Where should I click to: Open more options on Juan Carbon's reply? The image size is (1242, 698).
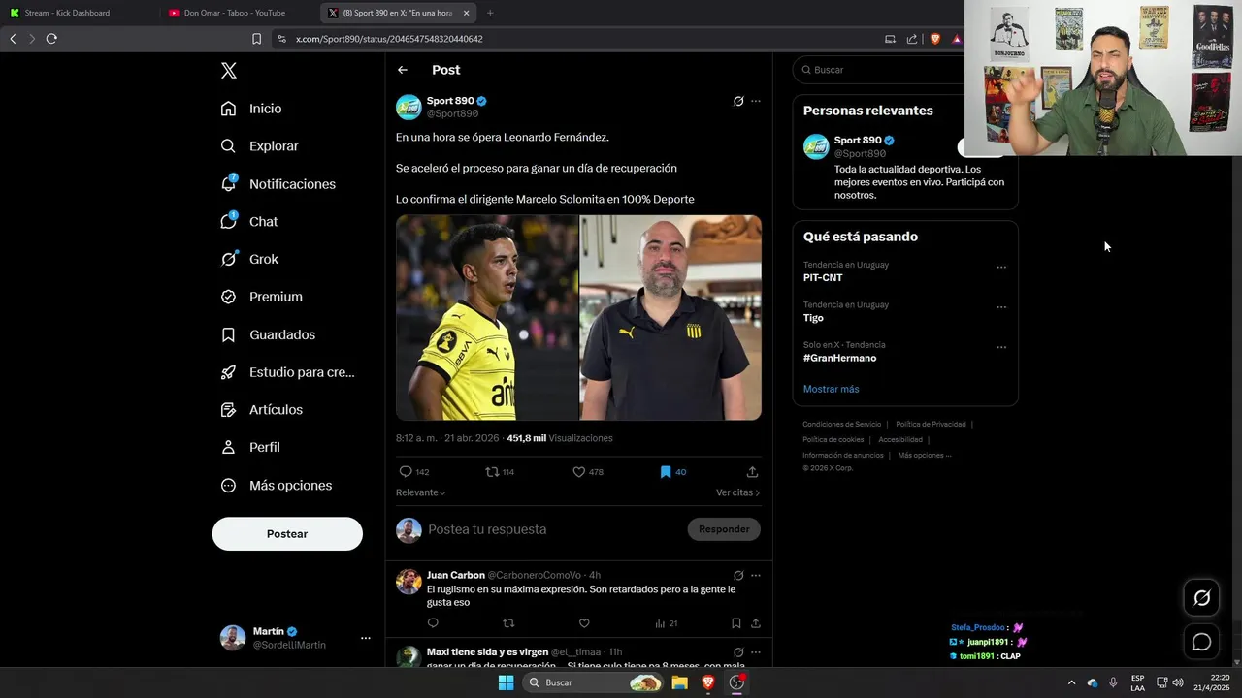756,575
